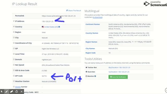Click the info icon next to United States
Image resolution: width=167 pixels, height=94 pixels.
click(x=59, y=27)
